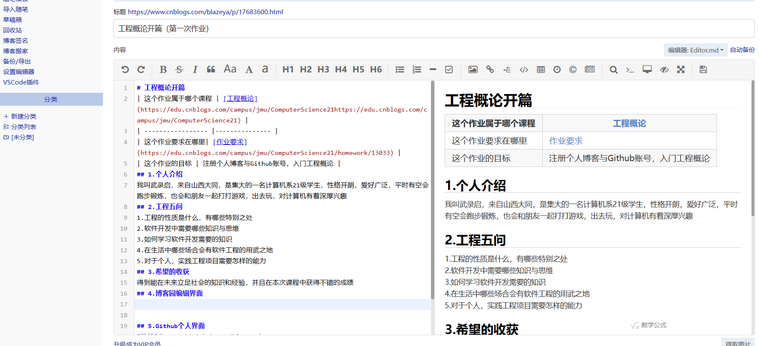759x346 pixels.
Task: Insert an image via the picture icon
Action: coord(473,70)
